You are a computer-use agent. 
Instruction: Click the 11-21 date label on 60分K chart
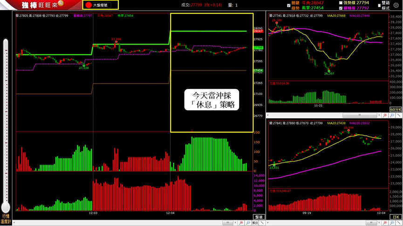click(318, 106)
